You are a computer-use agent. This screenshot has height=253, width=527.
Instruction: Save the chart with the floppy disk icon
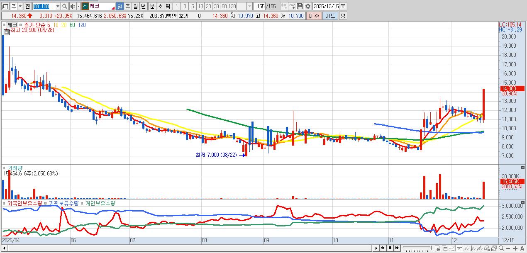pyautogui.click(x=300, y=6)
